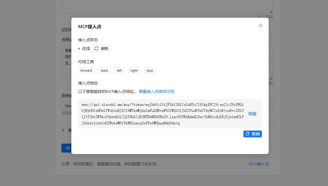Image resolution: width=328 pixels, height=186 pixels.
Task: Click the copy icon in 复制 button
Action: (247, 134)
